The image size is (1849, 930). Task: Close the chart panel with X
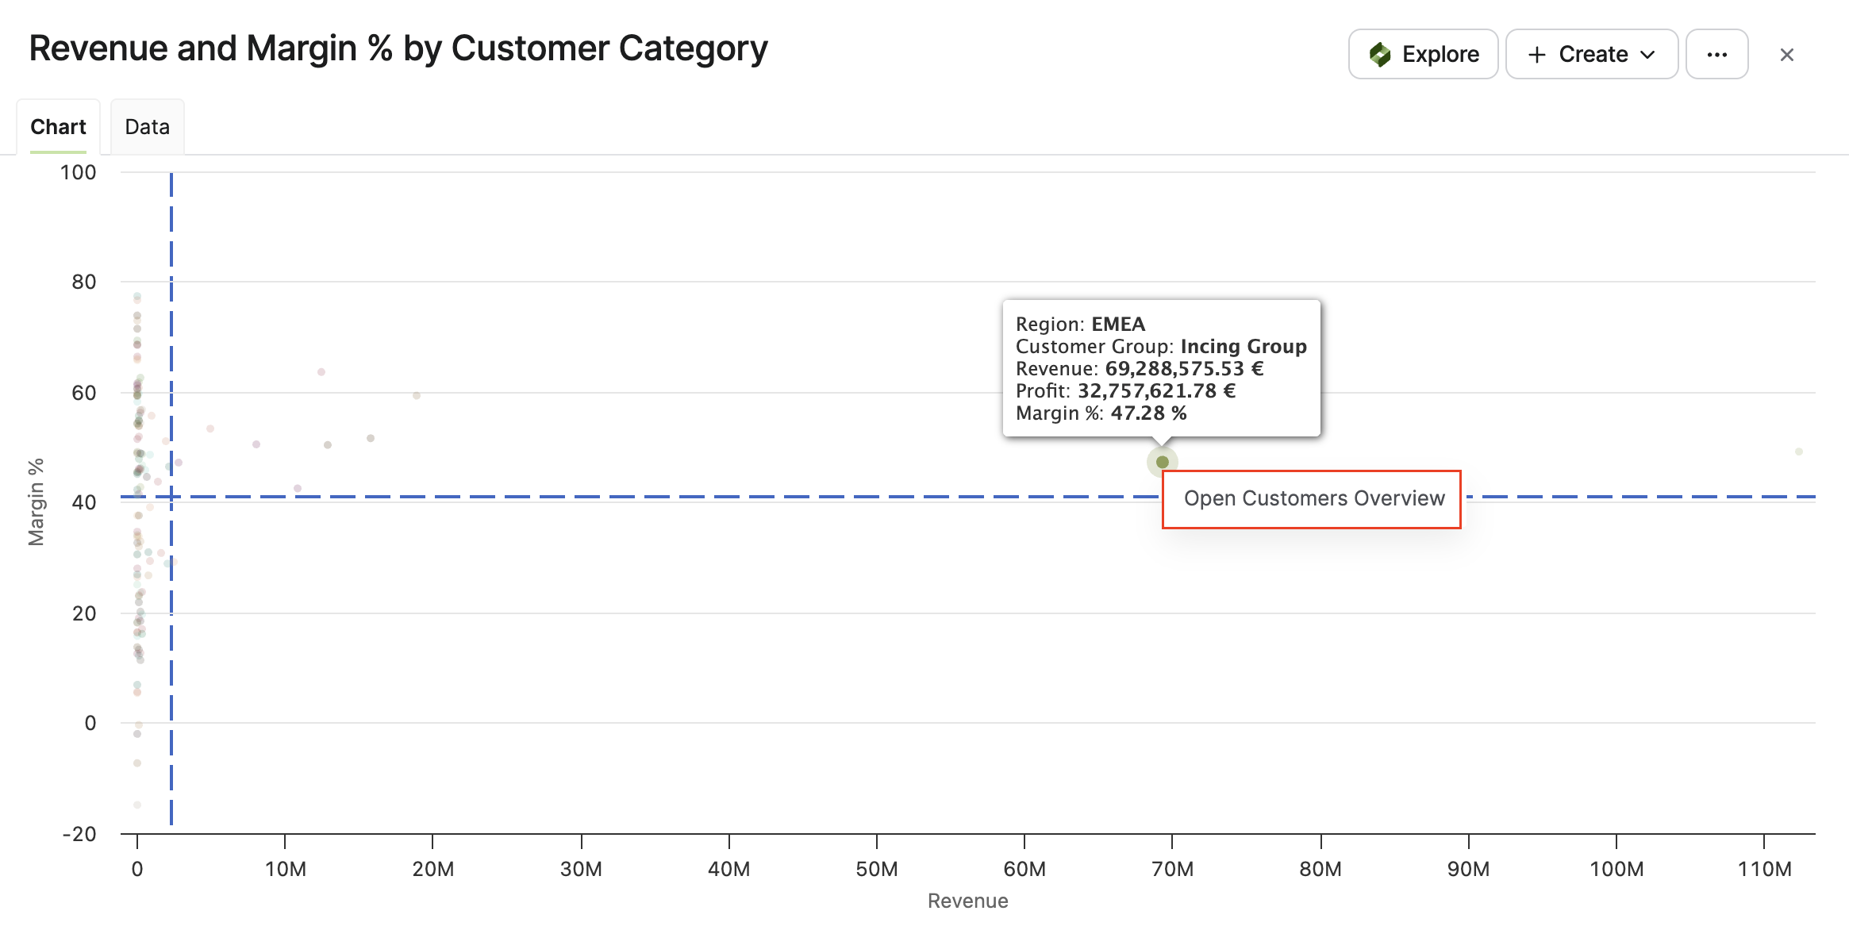1786,55
